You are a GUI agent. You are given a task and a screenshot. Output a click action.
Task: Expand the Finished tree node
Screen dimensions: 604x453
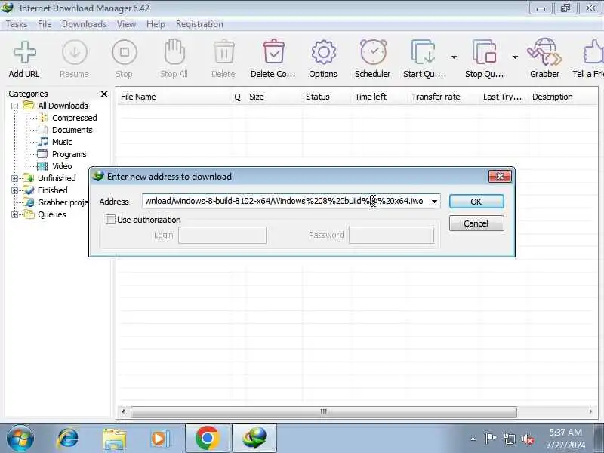pyautogui.click(x=14, y=190)
